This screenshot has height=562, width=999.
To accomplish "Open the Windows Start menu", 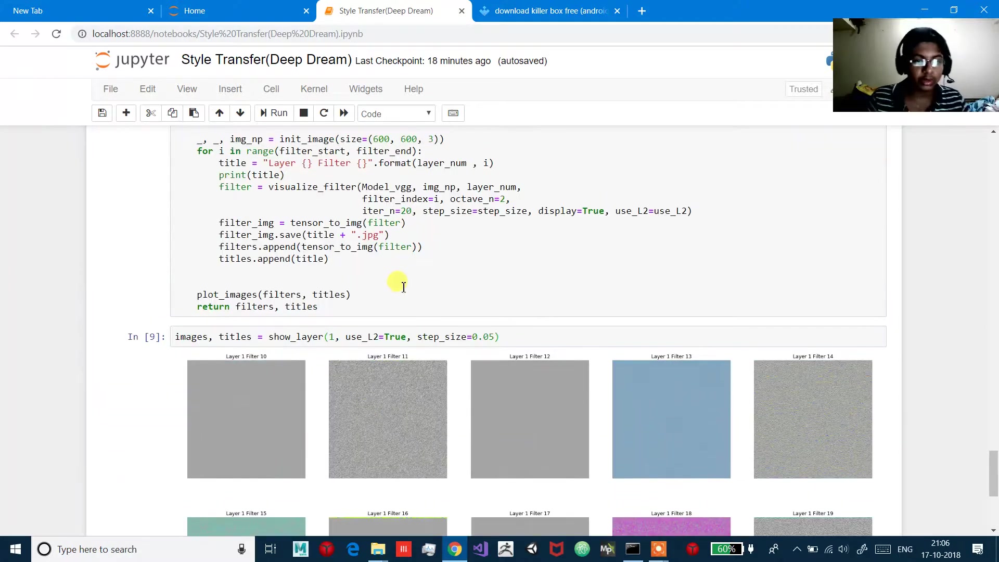I will (x=16, y=549).
